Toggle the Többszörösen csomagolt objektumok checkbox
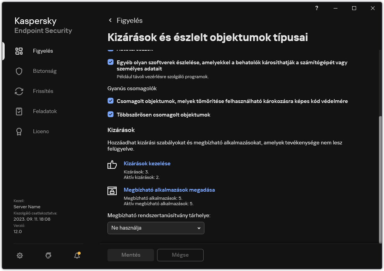Screen dimensions: 384x271 pos(110,115)
